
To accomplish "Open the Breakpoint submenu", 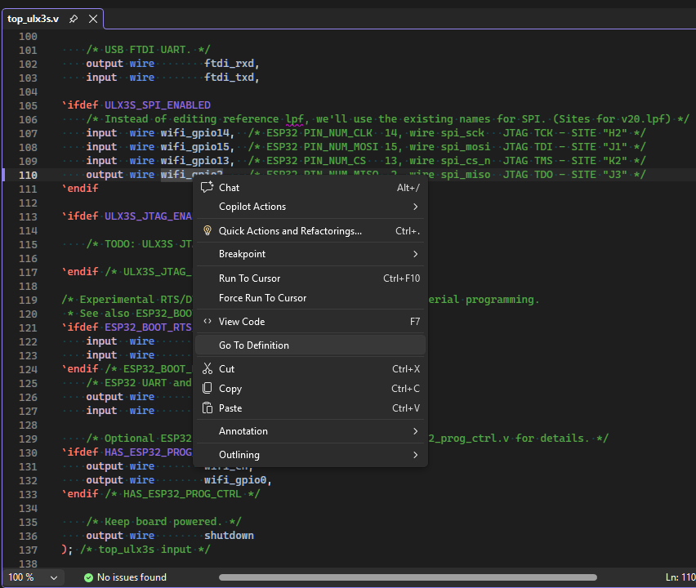I will [310, 254].
